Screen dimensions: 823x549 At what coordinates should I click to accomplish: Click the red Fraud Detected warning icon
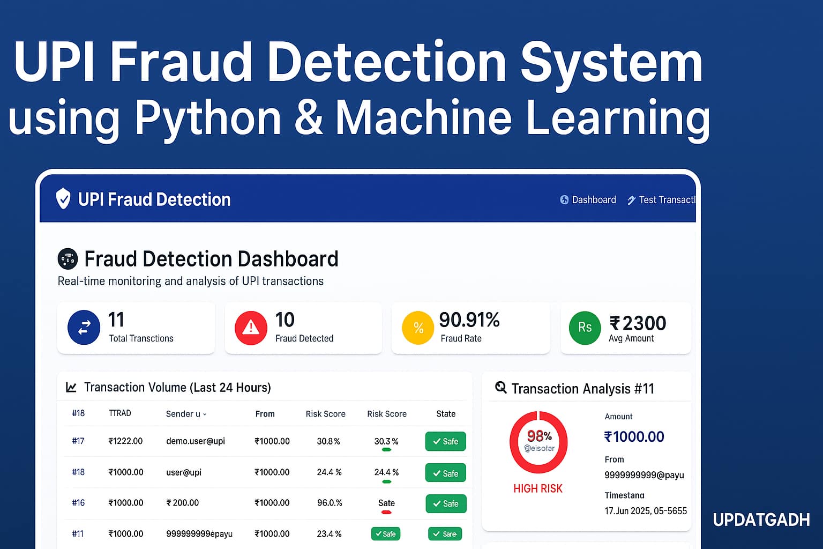251,327
